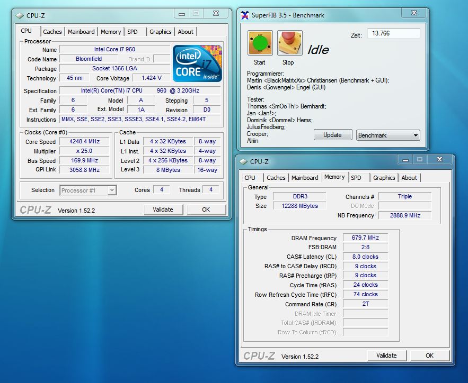The height and width of the screenshot is (383, 468).
Task: Switch to Caches tab in left CPU-Z window
Action: pyautogui.click(x=52, y=32)
